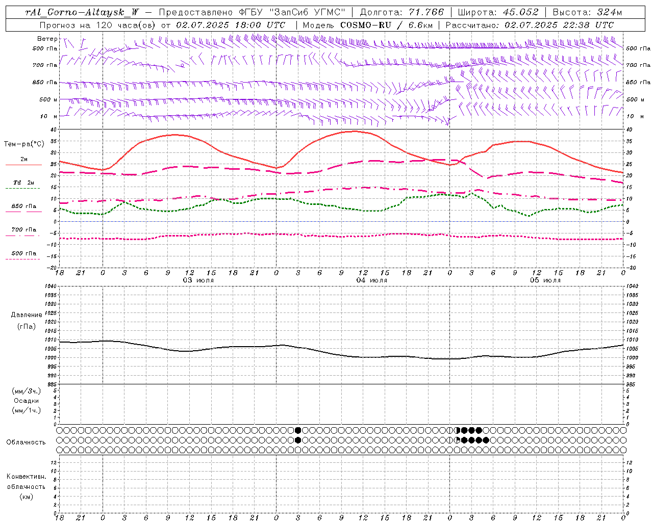This screenshot has height=522, width=653.
Task: Click the 500 м wind level label on left
Action: tap(48, 99)
